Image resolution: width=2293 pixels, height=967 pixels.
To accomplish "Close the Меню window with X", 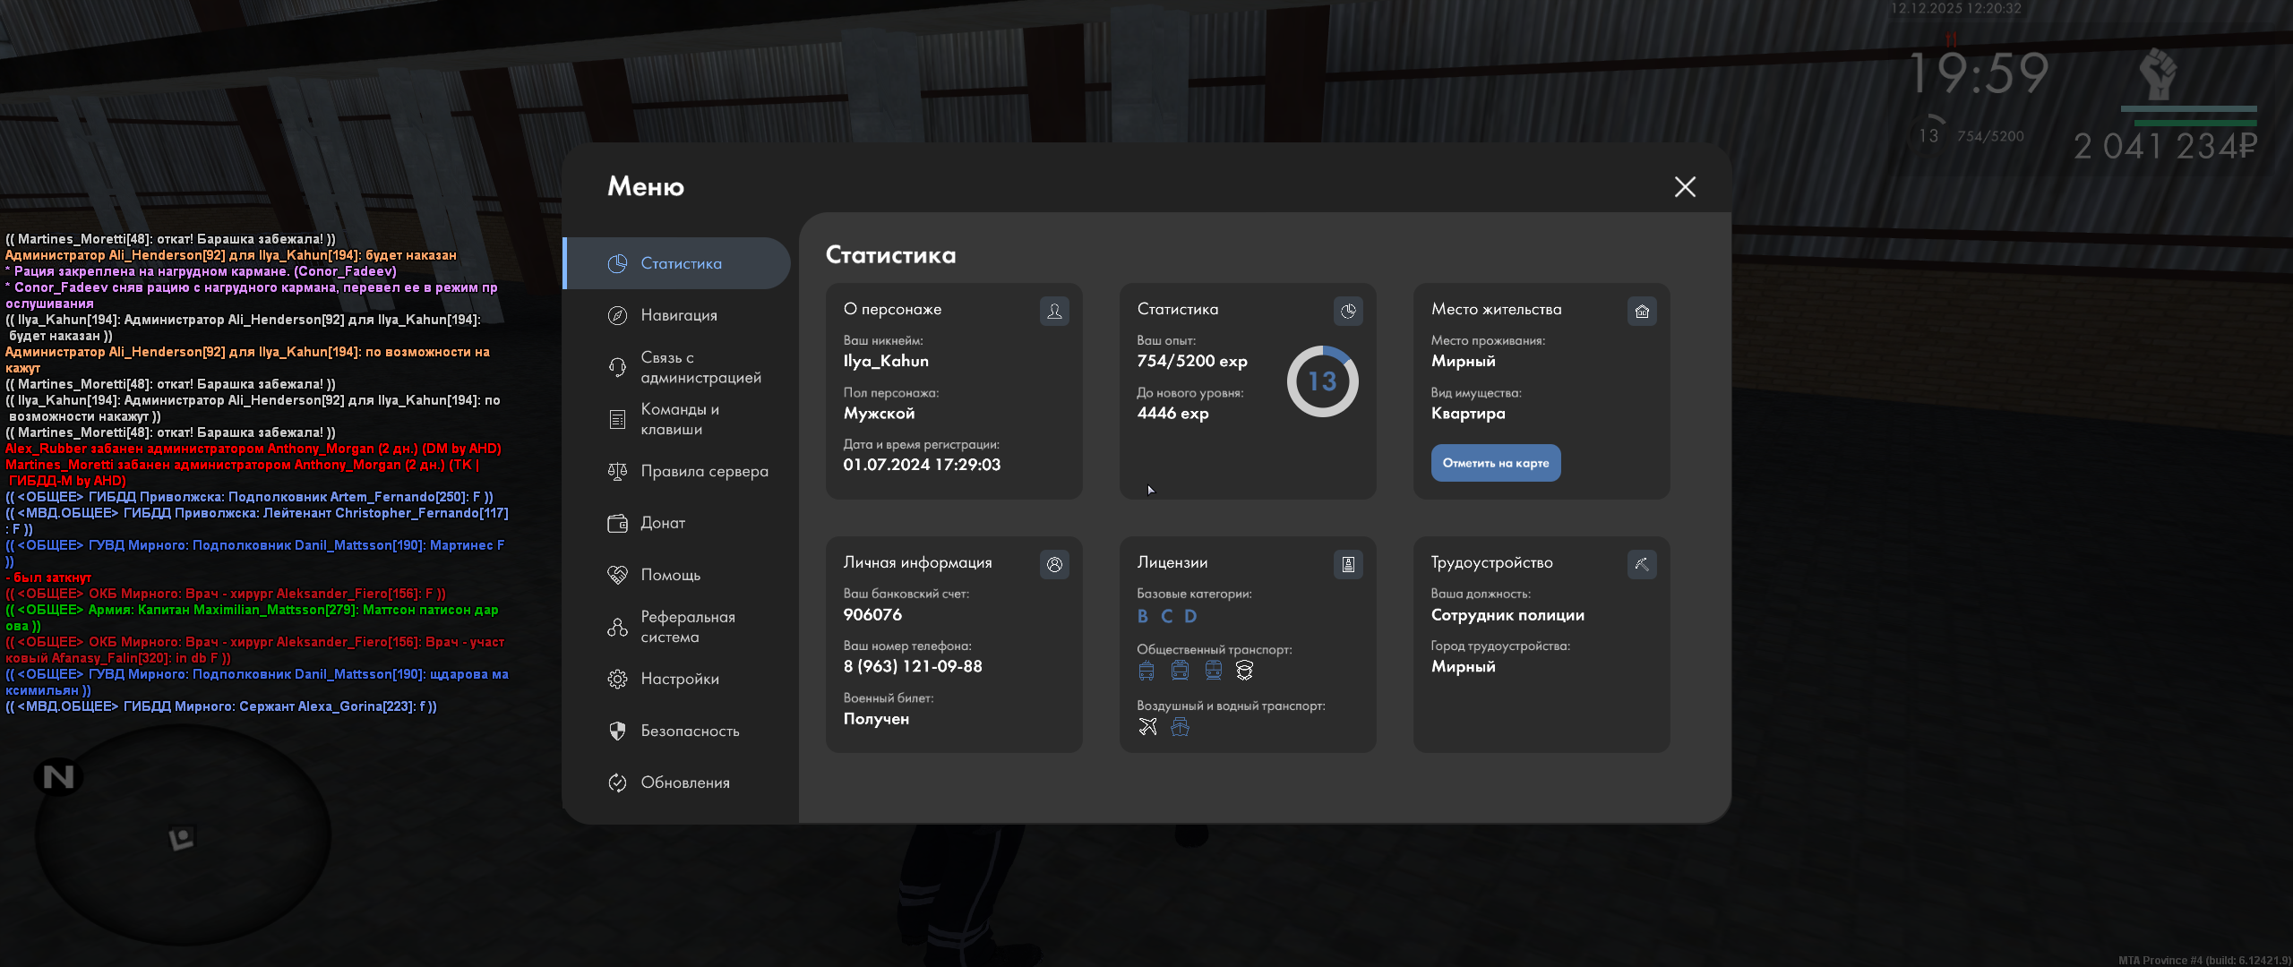I will coord(1685,186).
